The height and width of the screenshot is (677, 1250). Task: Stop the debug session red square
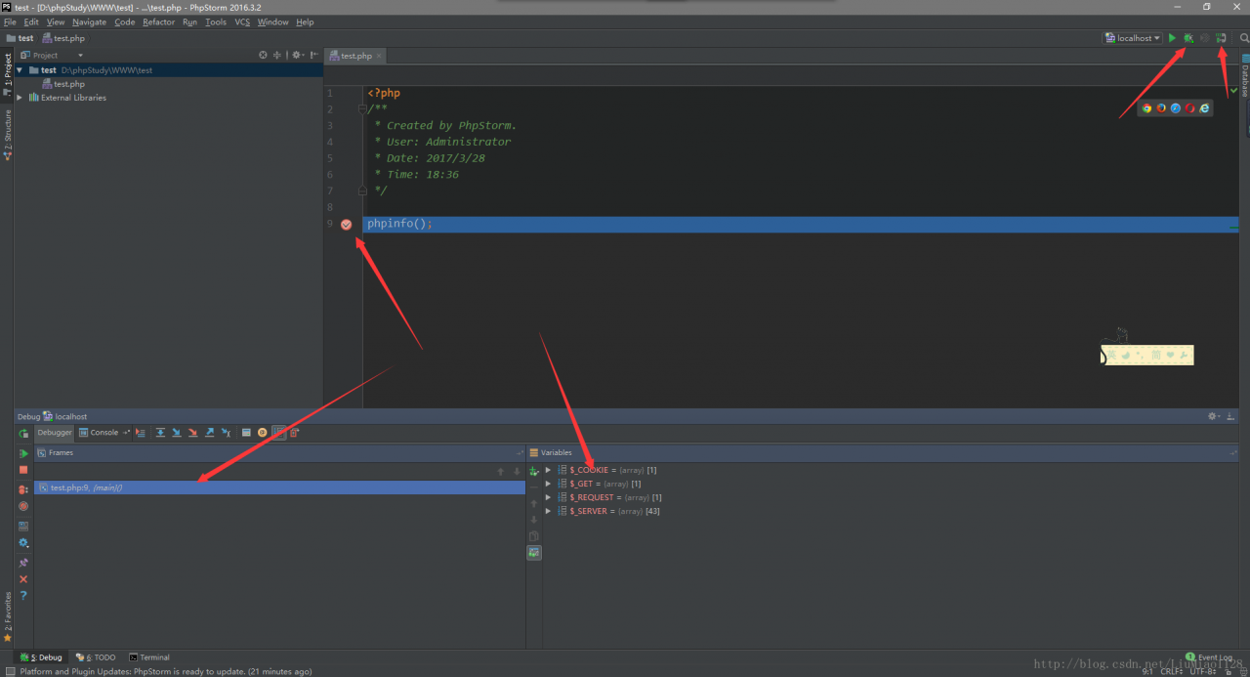point(23,470)
